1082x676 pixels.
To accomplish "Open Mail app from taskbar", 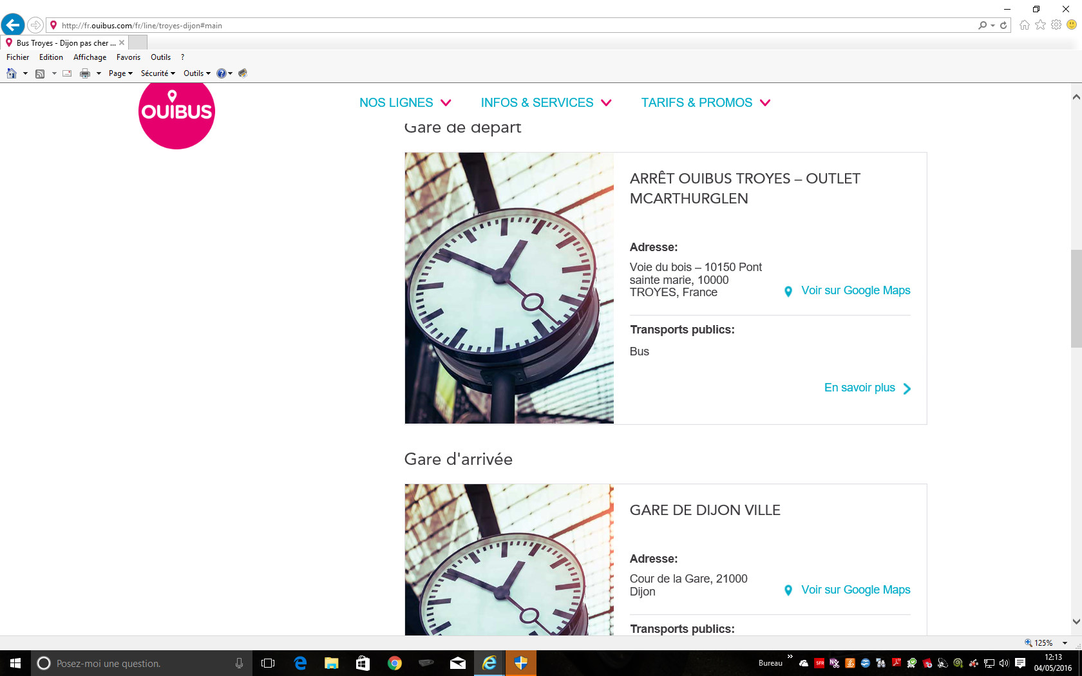I will click(x=458, y=663).
